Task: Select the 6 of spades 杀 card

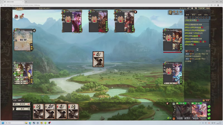Action: pos(50,111)
